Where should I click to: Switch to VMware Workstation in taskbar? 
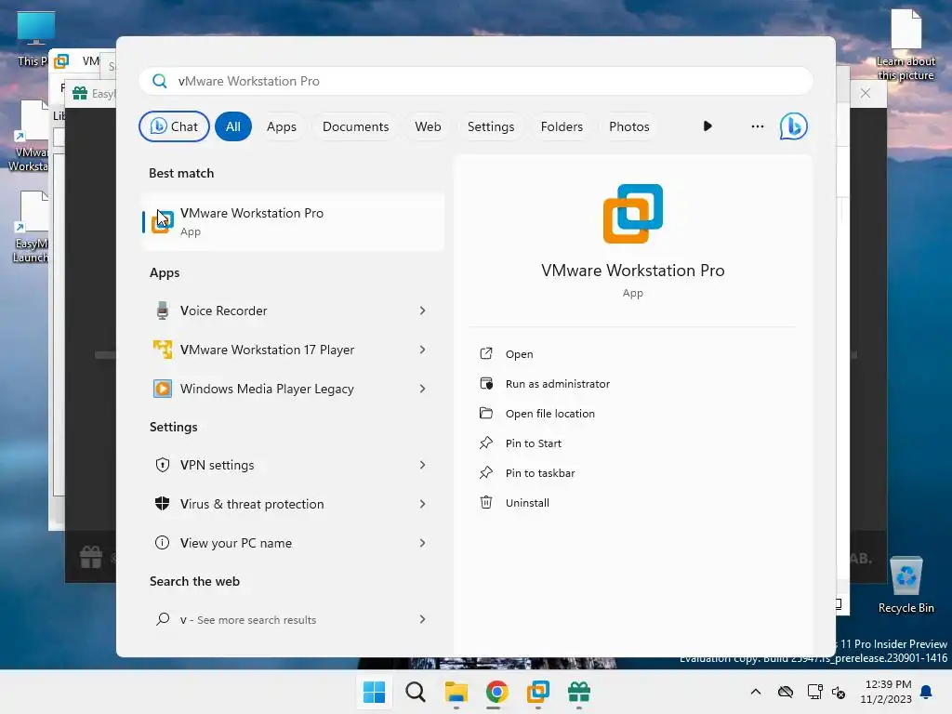(538, 692)
